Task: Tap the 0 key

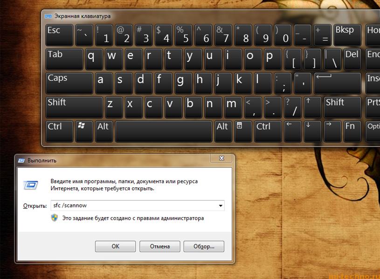Action: [x=283, y=35]
